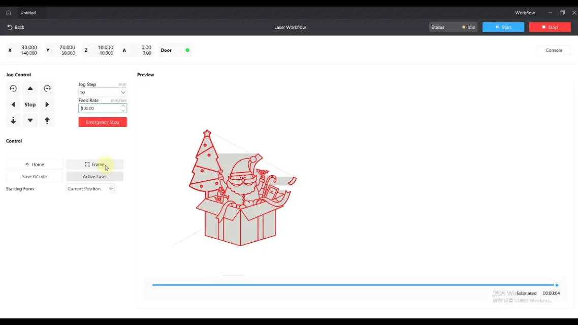Viewport: 578px width, 325px height.
Task: Hit the red Emergency Stop button
Action: [x=103, y=122]
